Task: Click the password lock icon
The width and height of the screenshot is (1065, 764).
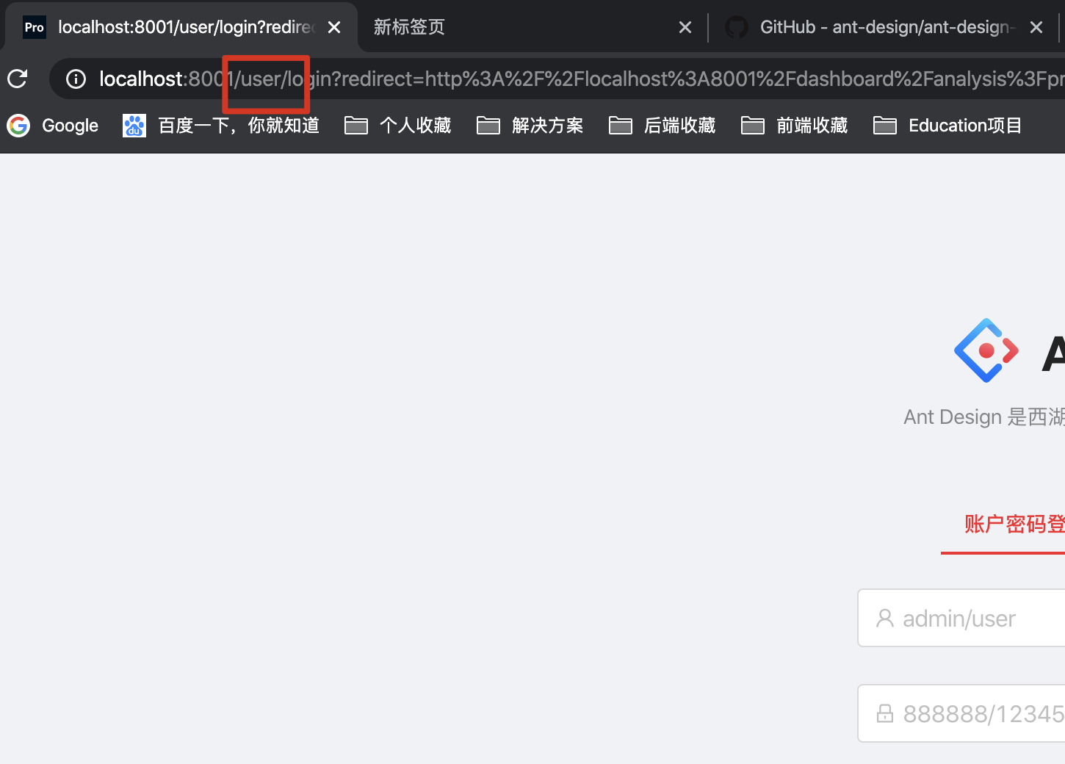Action: point(885,713)
